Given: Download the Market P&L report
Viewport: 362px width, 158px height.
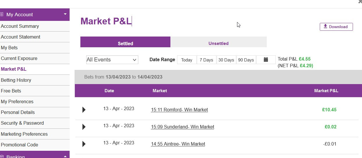Looking at the screenshot, I should click(x=336, y=27).
